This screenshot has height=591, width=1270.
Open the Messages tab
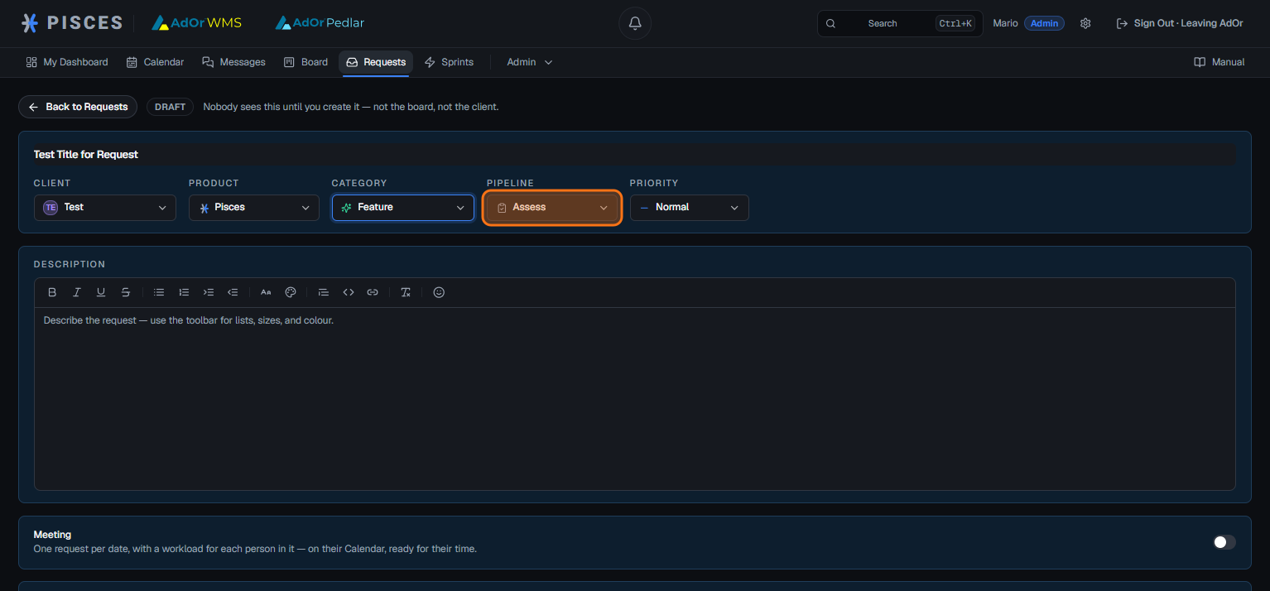point(233,62)
